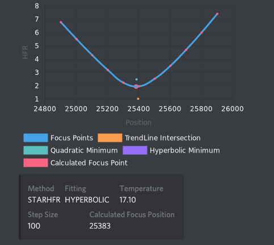Image resolution: width=274 pixels, height=245 pixels.
Task: Select the focus data point at position 25300
Action: tap(124, 83)
